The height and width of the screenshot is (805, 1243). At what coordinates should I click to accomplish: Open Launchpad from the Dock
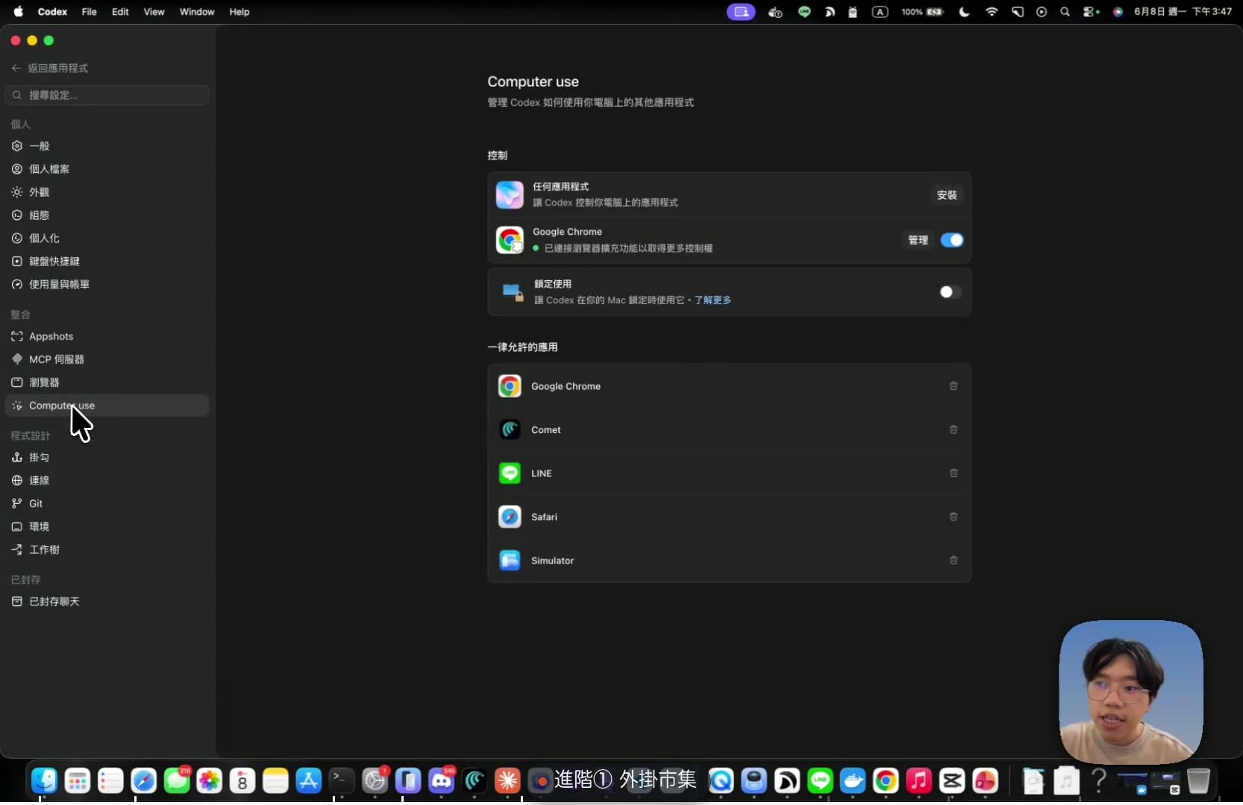point(78,780)
